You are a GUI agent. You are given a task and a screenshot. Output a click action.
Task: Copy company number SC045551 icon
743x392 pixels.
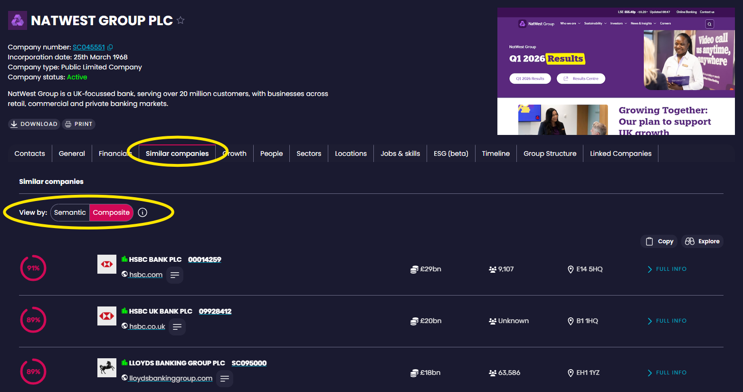pos(110,48)
